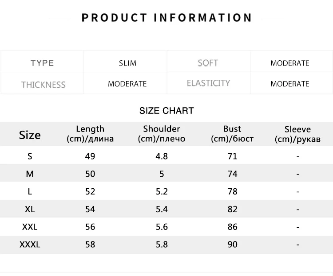This screenshot has width=333, height=276.
Task: Select bust value 86 for XXL
Action: click(x=232, y=227)
